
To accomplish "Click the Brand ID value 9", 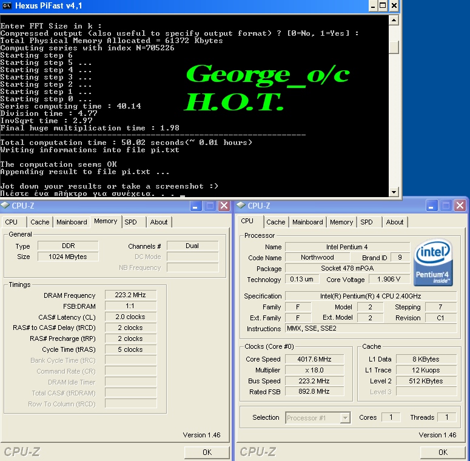I will (x=400, y=257).
